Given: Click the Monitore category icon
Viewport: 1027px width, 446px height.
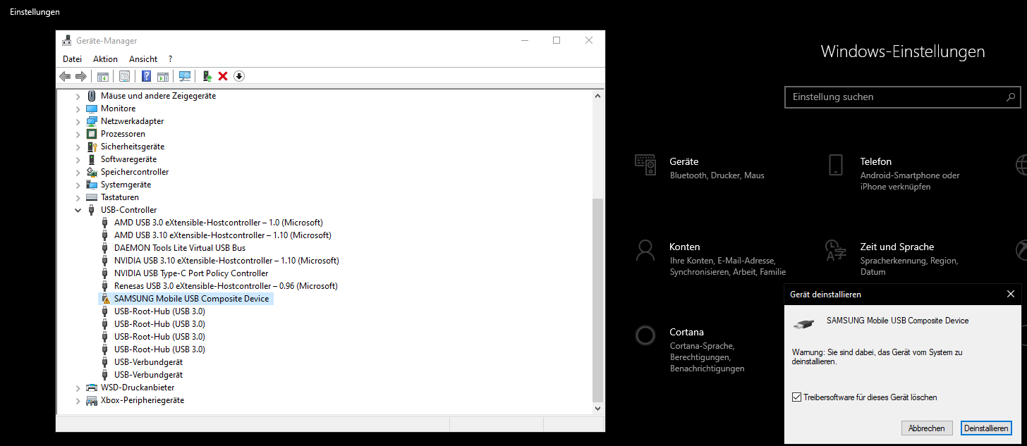Looking at the screenshot, I should (x=92, y=109).
